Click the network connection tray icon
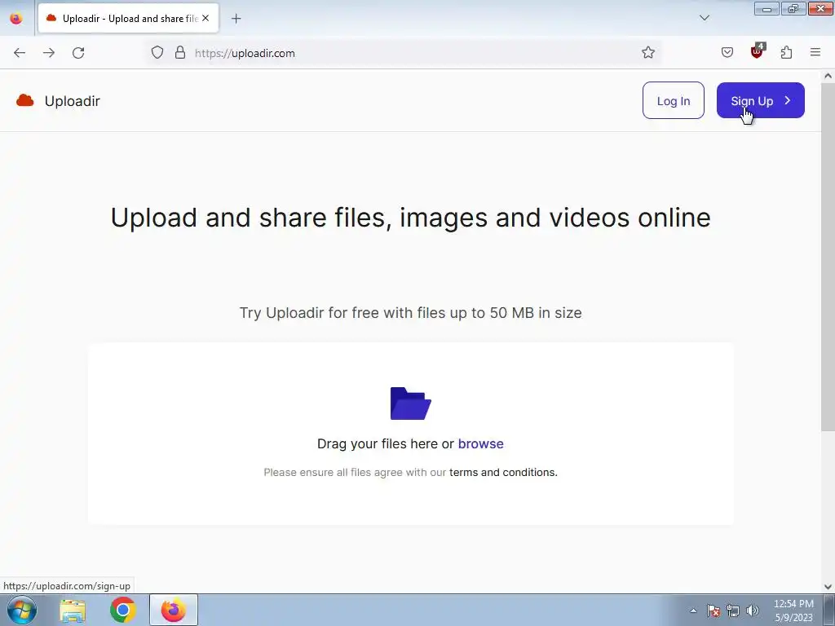 coord(733,611)
